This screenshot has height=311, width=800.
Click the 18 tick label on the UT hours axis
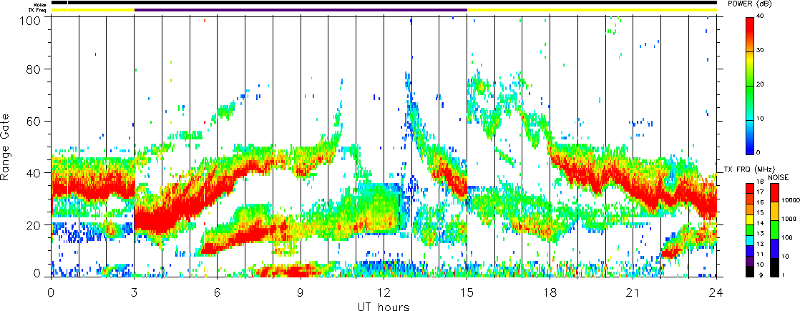550,292
